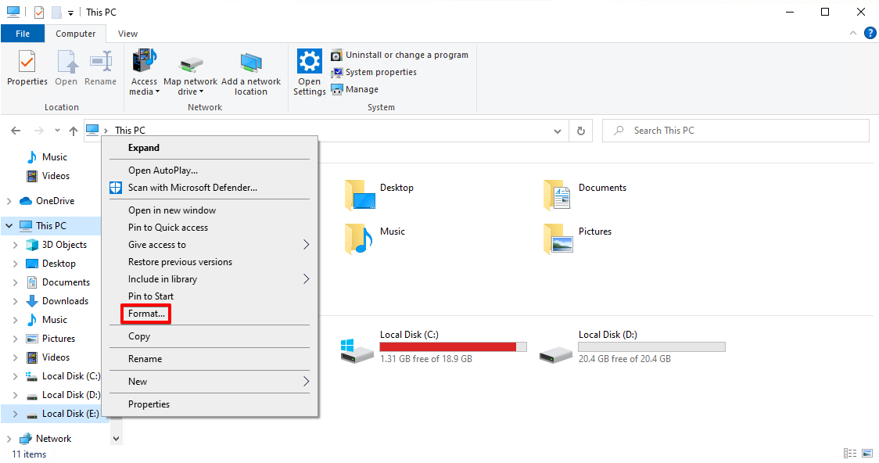Open the Documents folder icon
Screen dimensions: 879x463
pos(558,194)
